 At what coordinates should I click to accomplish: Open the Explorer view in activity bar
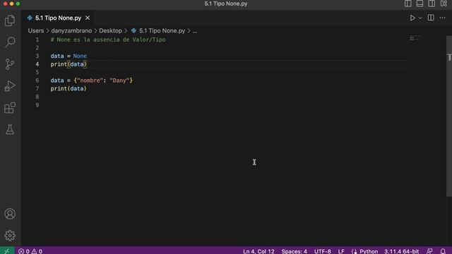click(10, 20)
